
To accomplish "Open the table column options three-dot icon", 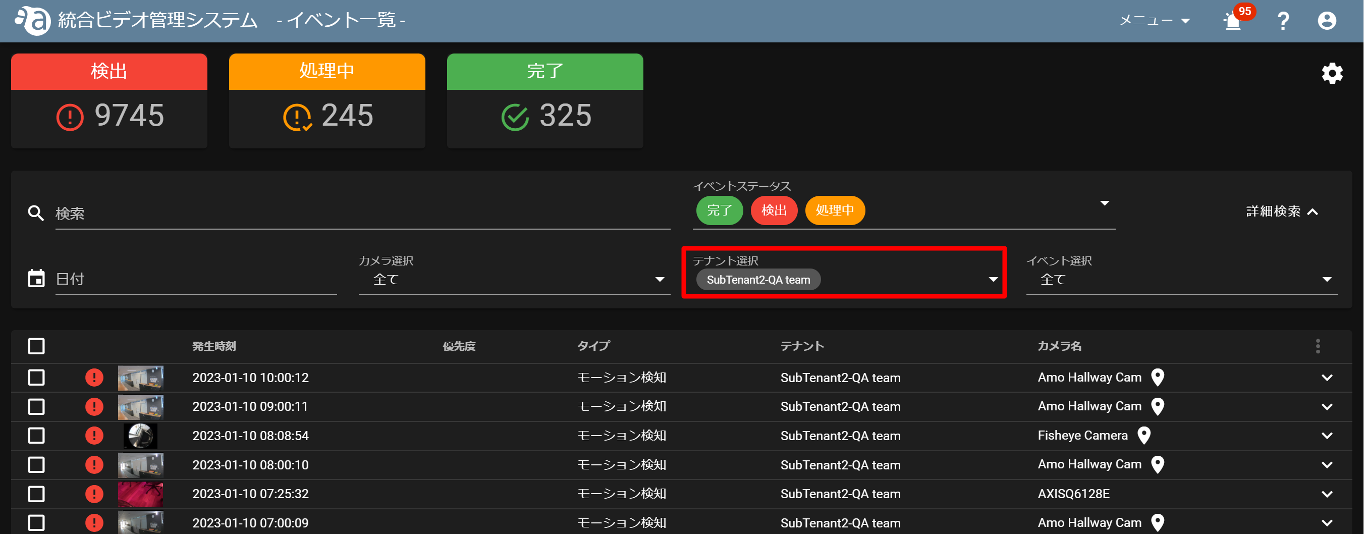I will (x=1318, y=346).
